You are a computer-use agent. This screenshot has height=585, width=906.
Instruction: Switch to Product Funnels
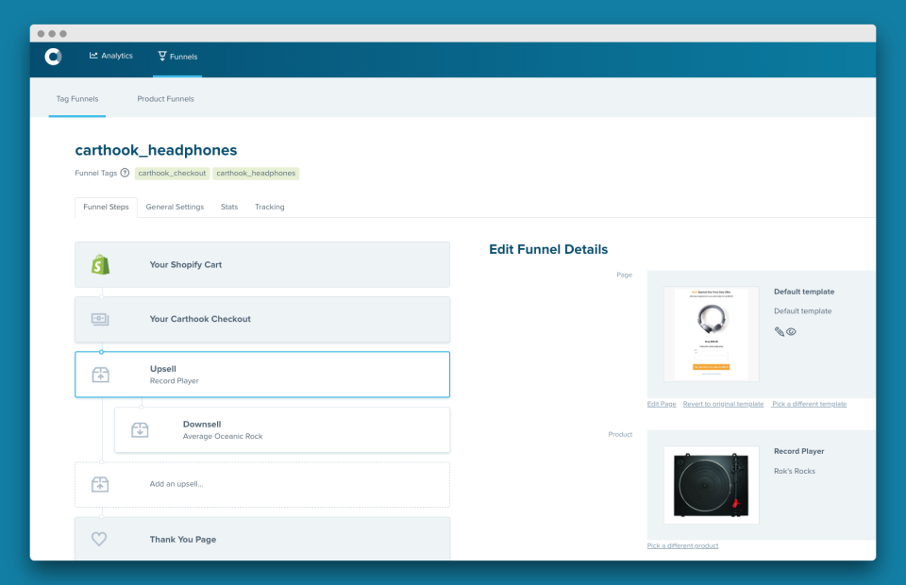(x=165, y=98)
